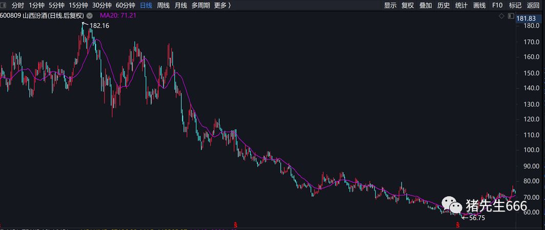Screen dimensions: 545x230
Task: Select the active 日线 daily tab
Action: [146, 5]
